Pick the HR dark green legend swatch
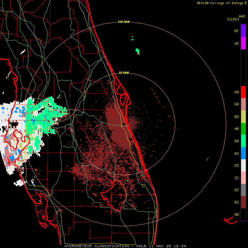 tap(243, 129)
